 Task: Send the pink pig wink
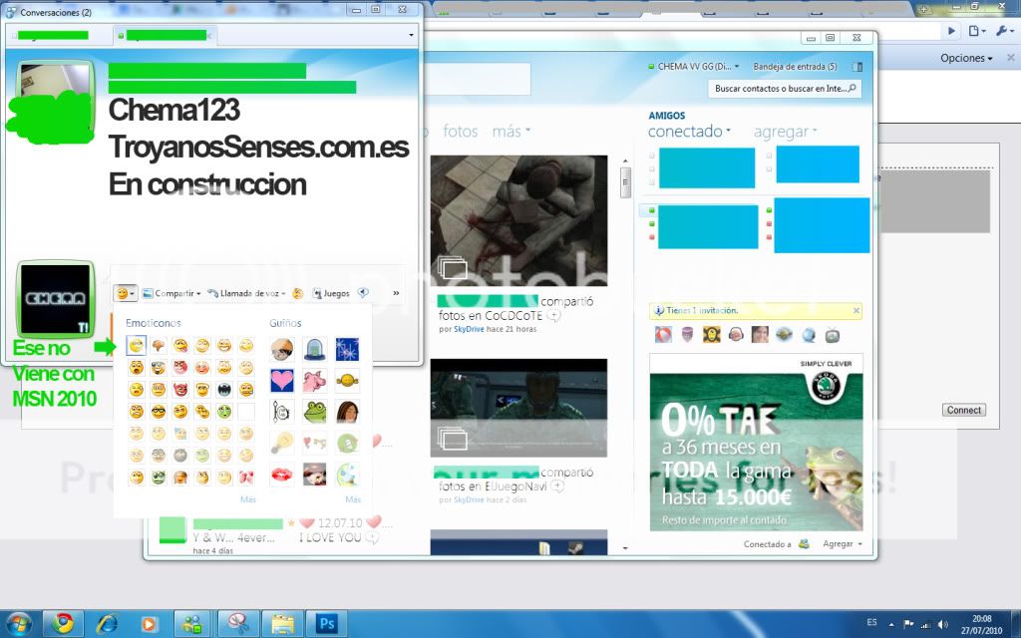[x=314, y=380]
